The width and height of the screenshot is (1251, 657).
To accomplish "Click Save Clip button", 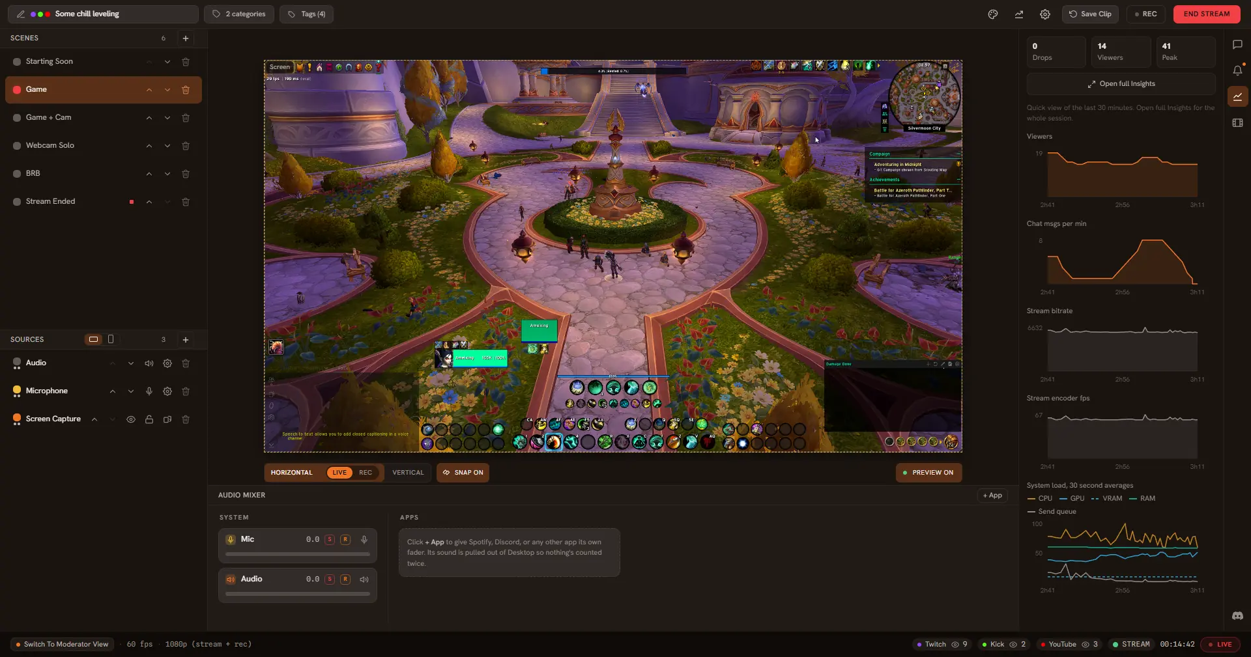I will pos(1090,14).
